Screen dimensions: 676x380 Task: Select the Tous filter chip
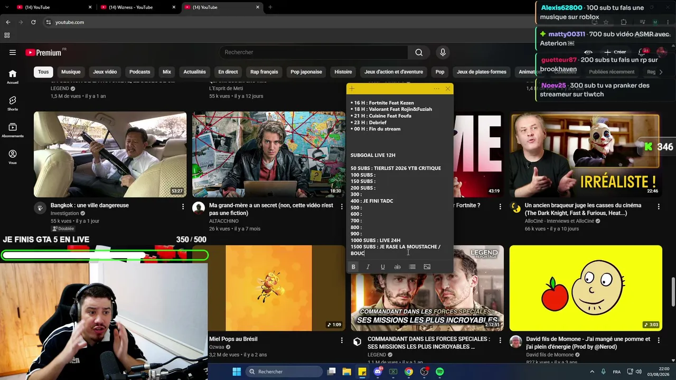click(x=43, y=72)
